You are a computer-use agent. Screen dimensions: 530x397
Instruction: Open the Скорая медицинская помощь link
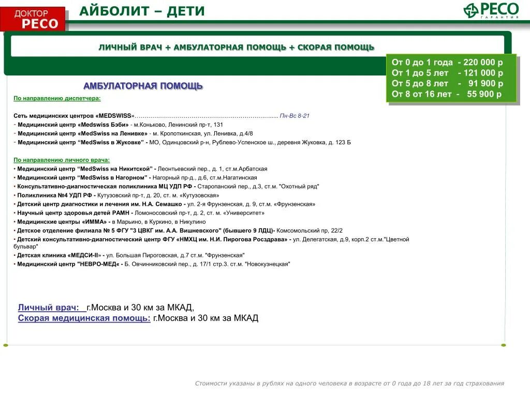[84, 318]
